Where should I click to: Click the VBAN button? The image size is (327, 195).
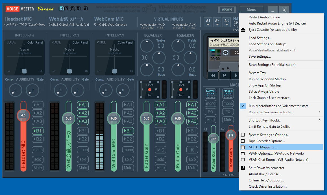coord(227,10)
